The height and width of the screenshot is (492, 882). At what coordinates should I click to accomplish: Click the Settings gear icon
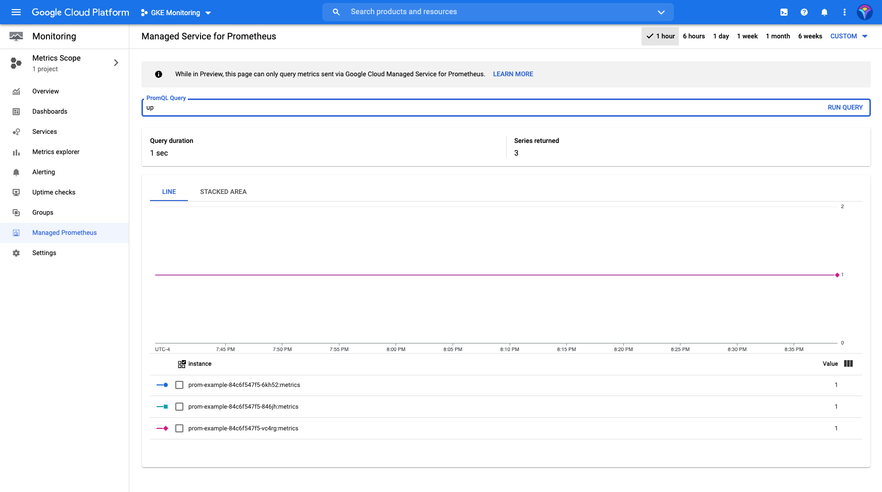click(x=16, y=253)
